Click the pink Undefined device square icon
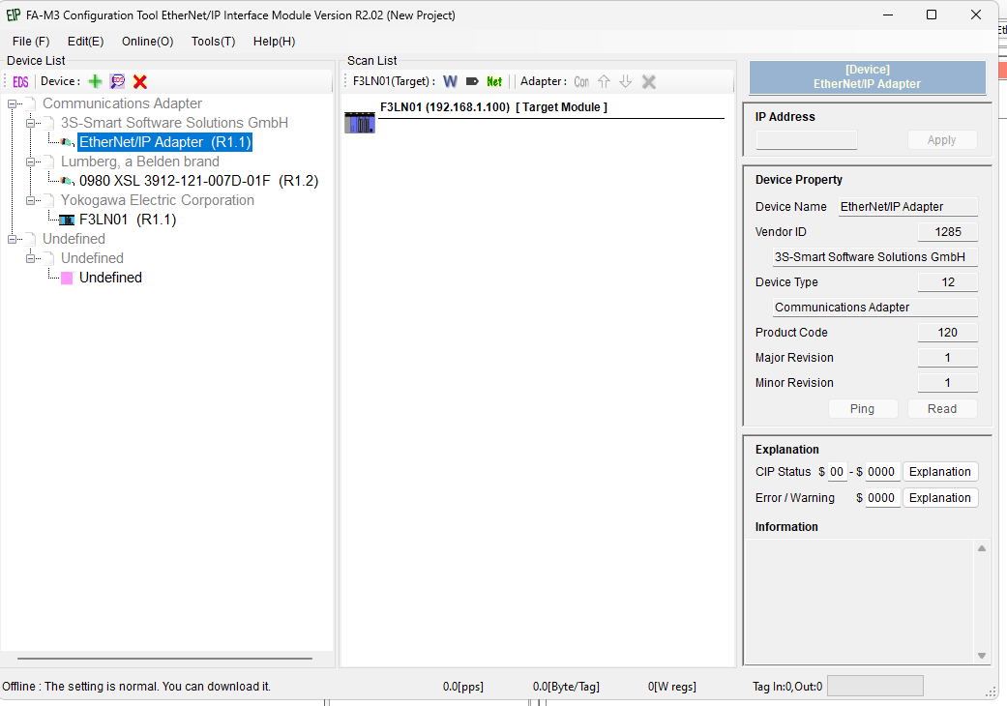This screenshot has width=1007, height=706. pyautogui.click(x=67, y=278)
